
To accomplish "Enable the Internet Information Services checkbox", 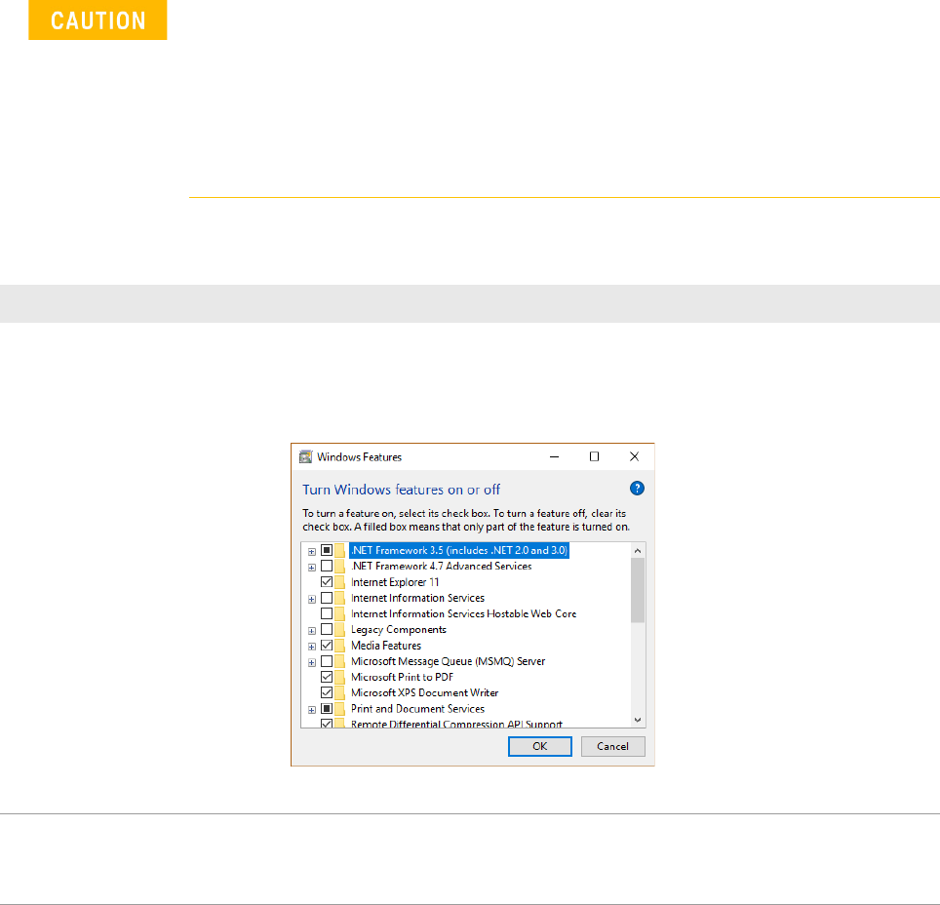I will [327, 598].
